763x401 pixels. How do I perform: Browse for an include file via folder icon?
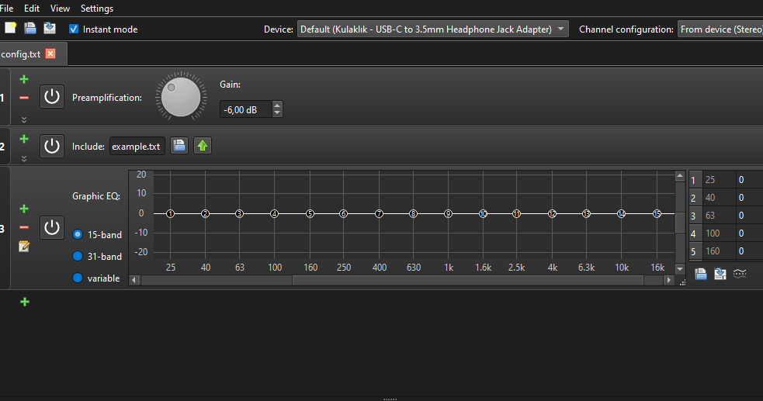[x=179, y=145]
